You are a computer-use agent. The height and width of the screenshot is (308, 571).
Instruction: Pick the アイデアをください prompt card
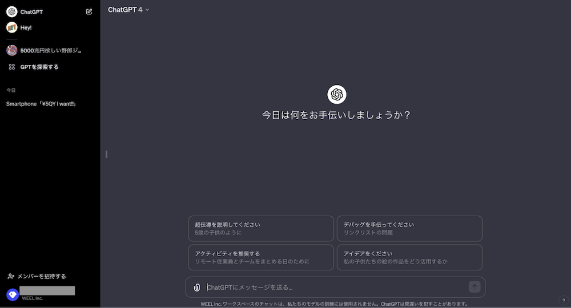[x=409, y=257]
